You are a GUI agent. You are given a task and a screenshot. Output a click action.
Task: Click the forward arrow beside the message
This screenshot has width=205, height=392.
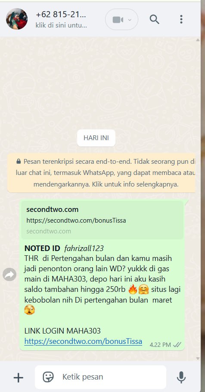pos(9,275)
